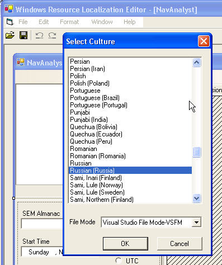The height and width of the screenshot is (265, 222).
Task: Select Polish (Poland) entry
Action: tap(130, 83)
